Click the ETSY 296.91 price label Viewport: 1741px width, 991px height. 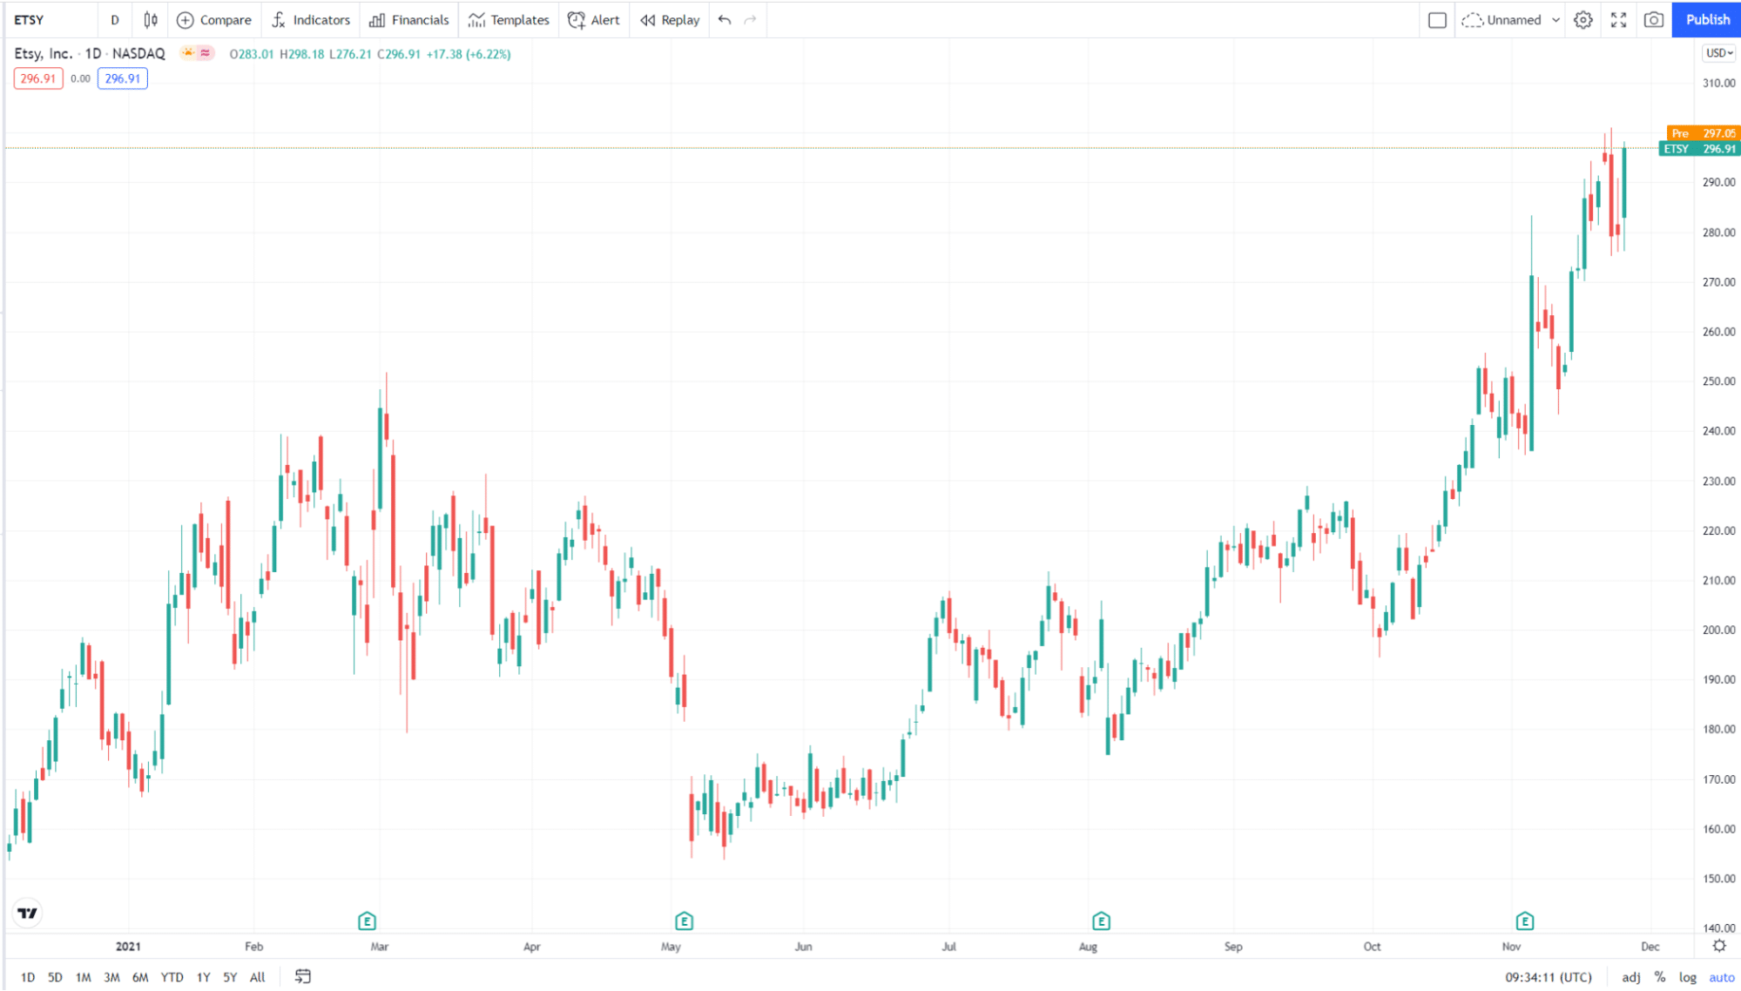pyautogui.click(x=1699, y=149)
